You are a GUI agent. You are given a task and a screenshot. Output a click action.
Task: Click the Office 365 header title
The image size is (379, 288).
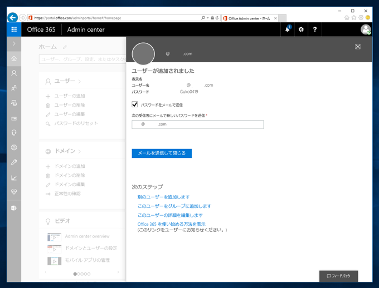pos(41,29)
